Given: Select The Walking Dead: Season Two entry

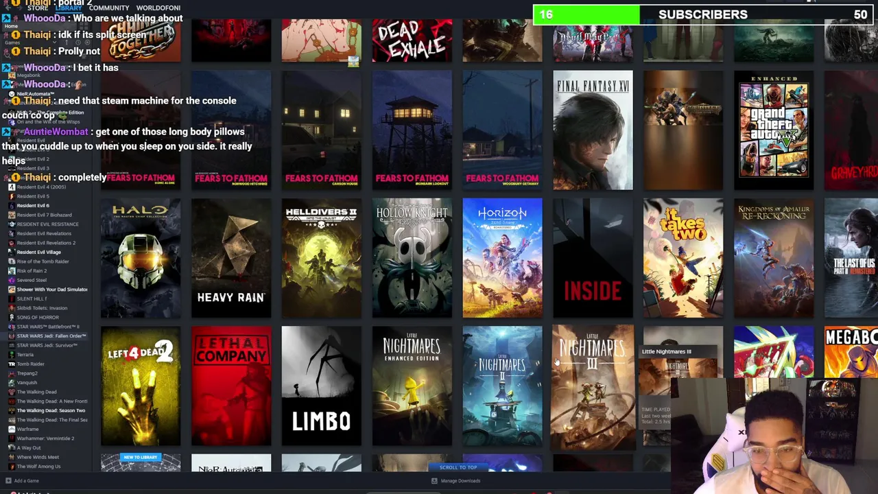Looking at the screenshot, I should coord(51,410).
